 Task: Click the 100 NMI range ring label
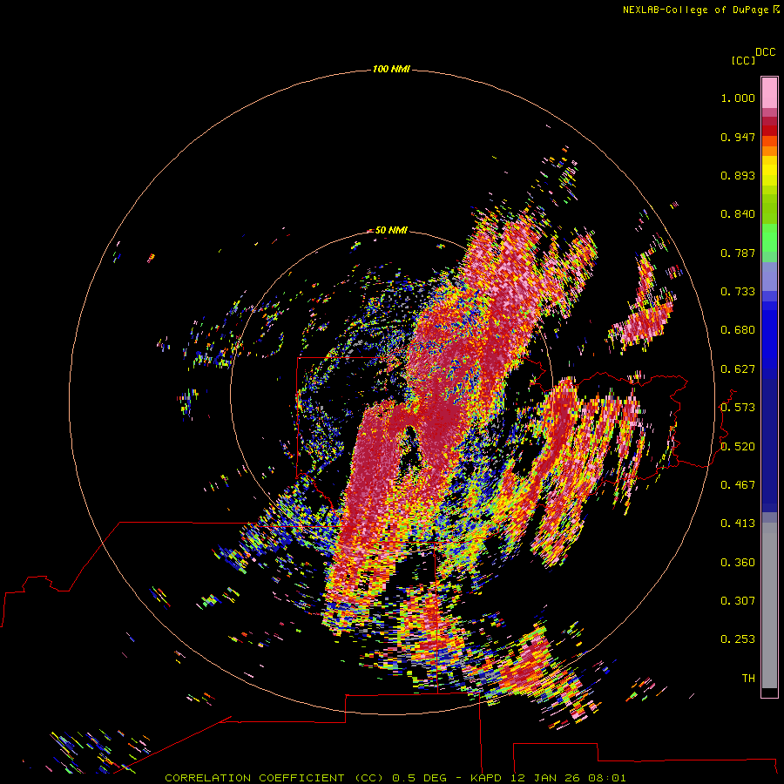pyautogui.click(x=391, y=69)
